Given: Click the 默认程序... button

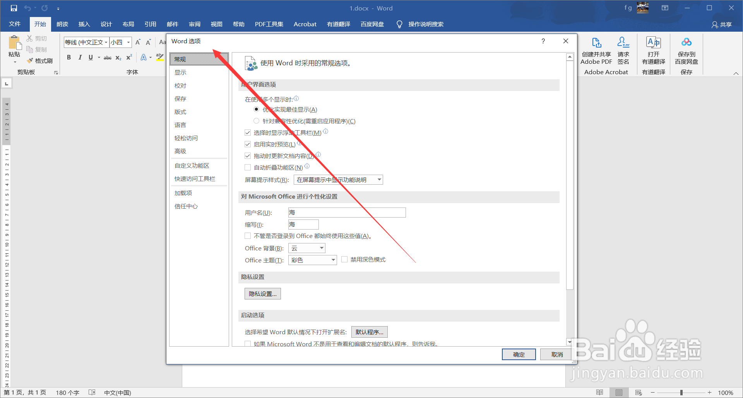Looking at the screenshot, I should coord(370,332).
